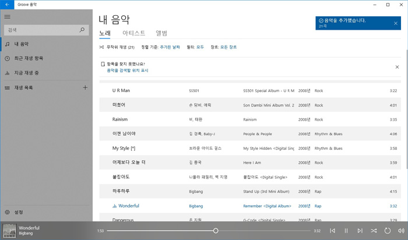Open album Here I Am
408x240 pixels.
pyautogui.click(x=252, y=163)
